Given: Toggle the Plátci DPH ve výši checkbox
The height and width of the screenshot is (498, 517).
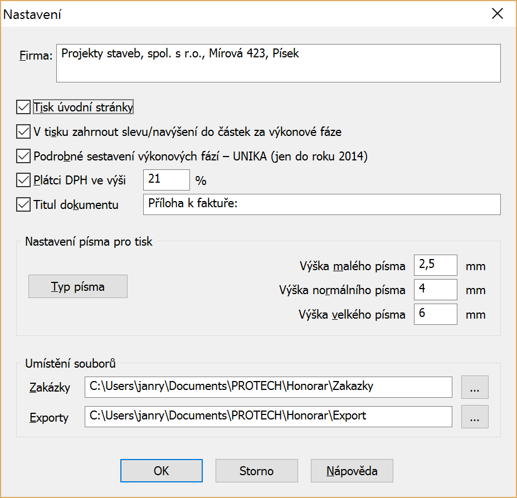Looking at the screenshot, I should tap(23, 180).
